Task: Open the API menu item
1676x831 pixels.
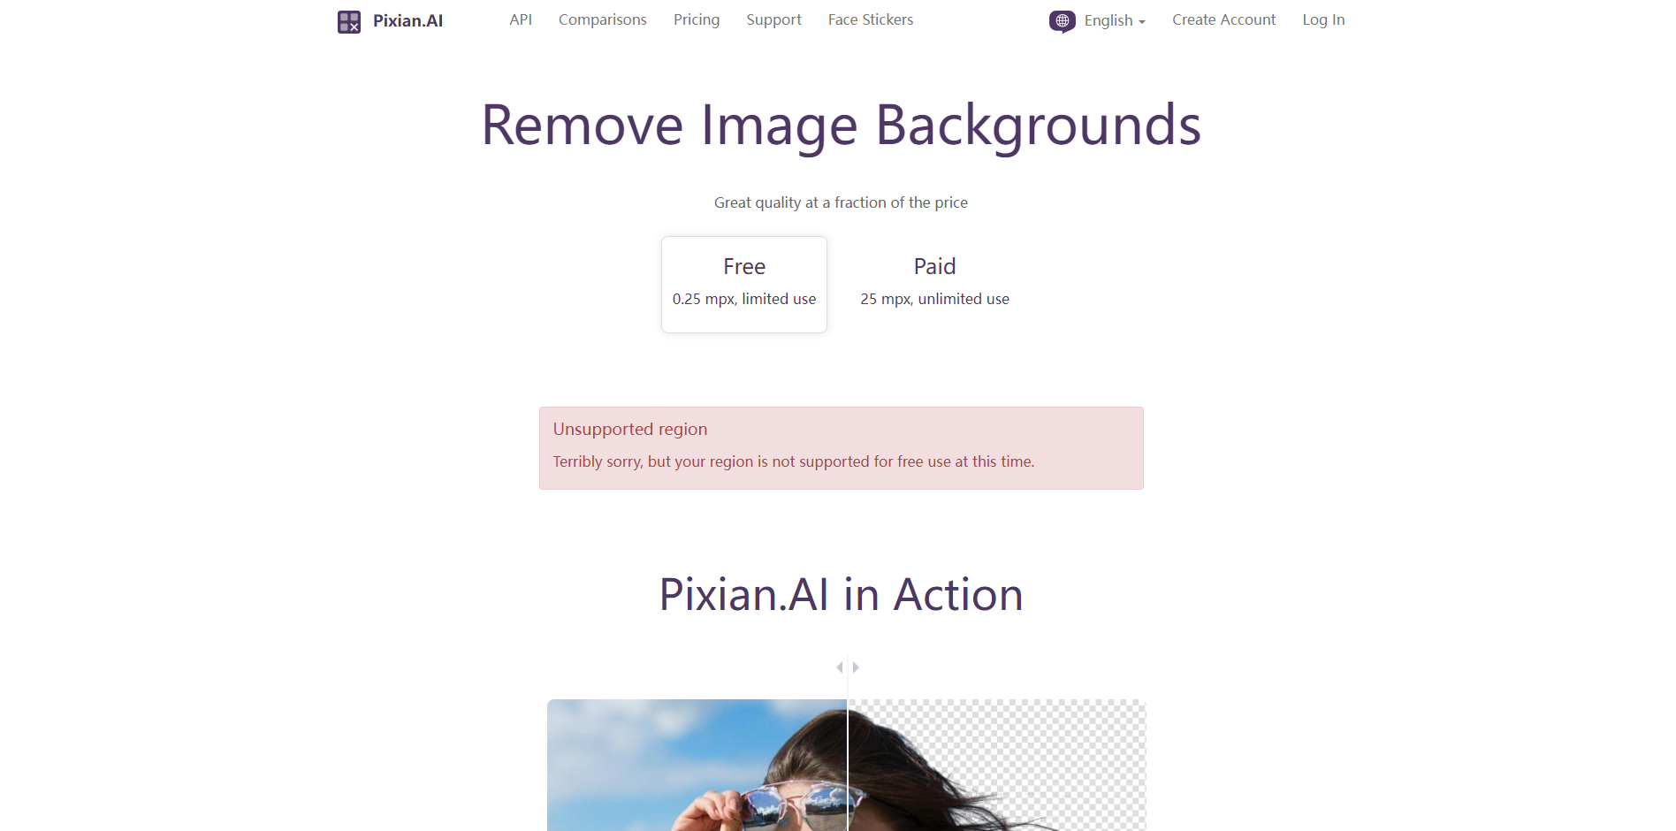Action: tap(521, 19)
